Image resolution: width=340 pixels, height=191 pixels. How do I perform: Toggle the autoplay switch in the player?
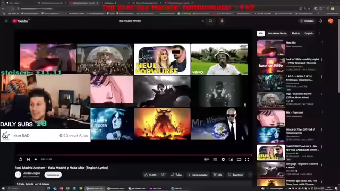pyautogui.click(x=207, y=159)
